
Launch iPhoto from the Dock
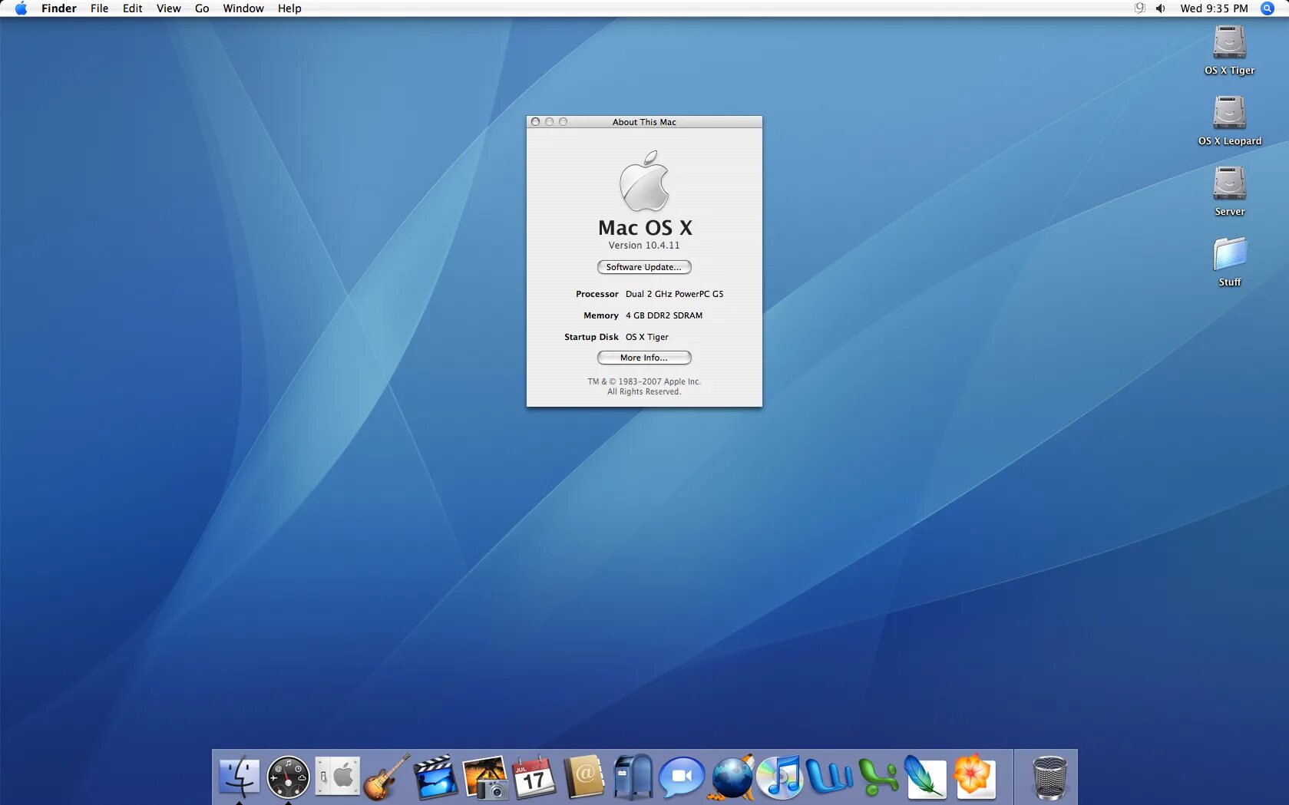[485, 777]
